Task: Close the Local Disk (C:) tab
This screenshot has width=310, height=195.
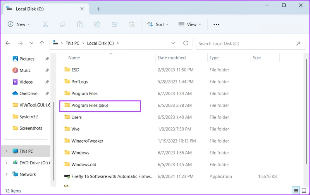Action: pyautogui.click(x=82, y=9)
